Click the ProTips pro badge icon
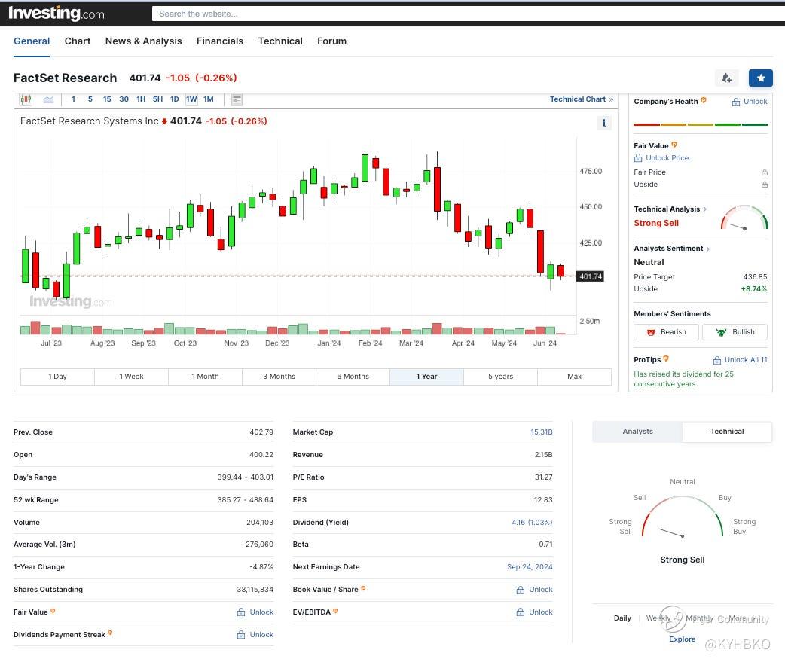 (666, 358)
